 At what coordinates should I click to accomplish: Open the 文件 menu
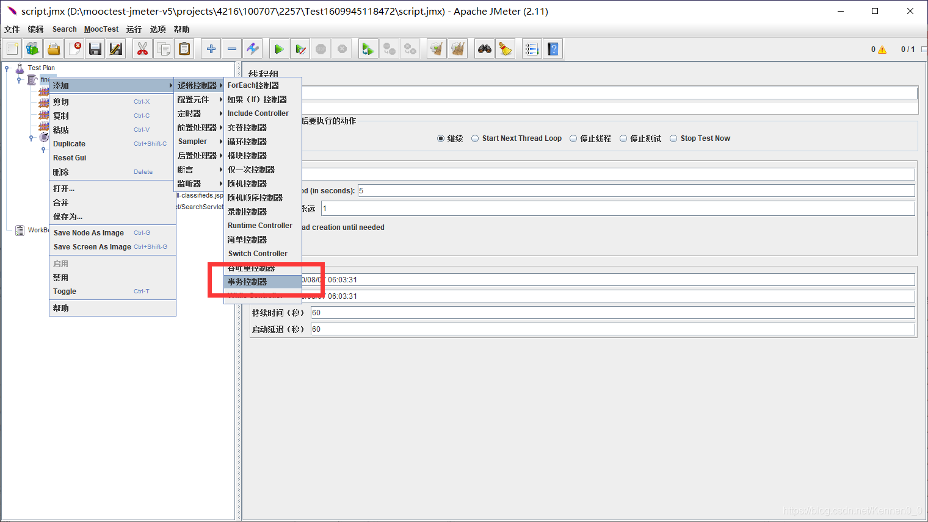[x=12, y=29]
